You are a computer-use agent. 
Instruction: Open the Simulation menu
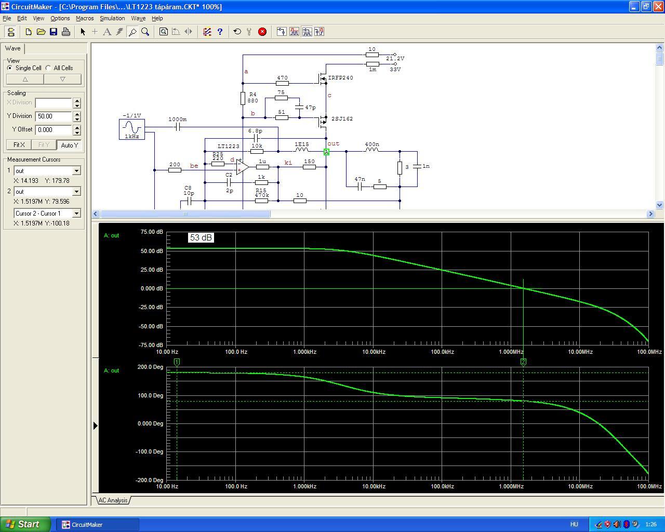112,18
